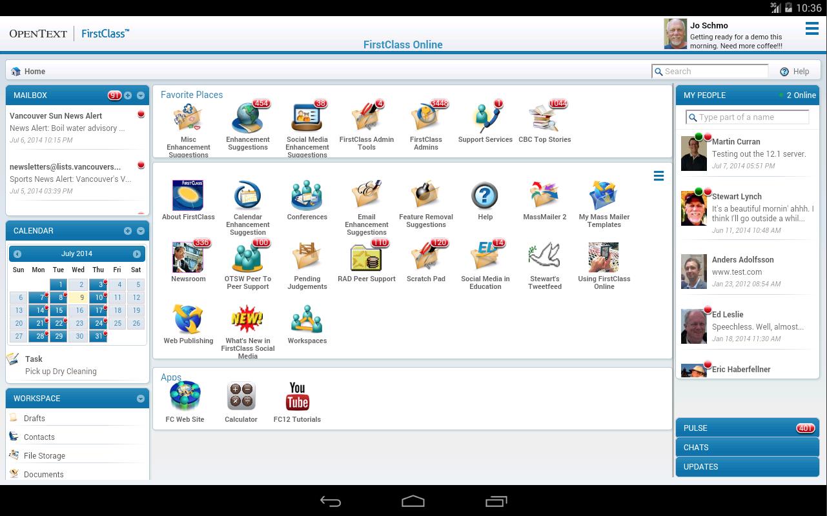This screenshot has height=516, width=827.
Task: Go to previous month in calendar
Action: point(17,254)
